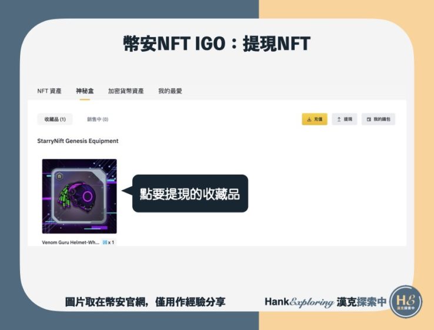
Task: Click the x 1 quantity badge
Action: point(108,242)
